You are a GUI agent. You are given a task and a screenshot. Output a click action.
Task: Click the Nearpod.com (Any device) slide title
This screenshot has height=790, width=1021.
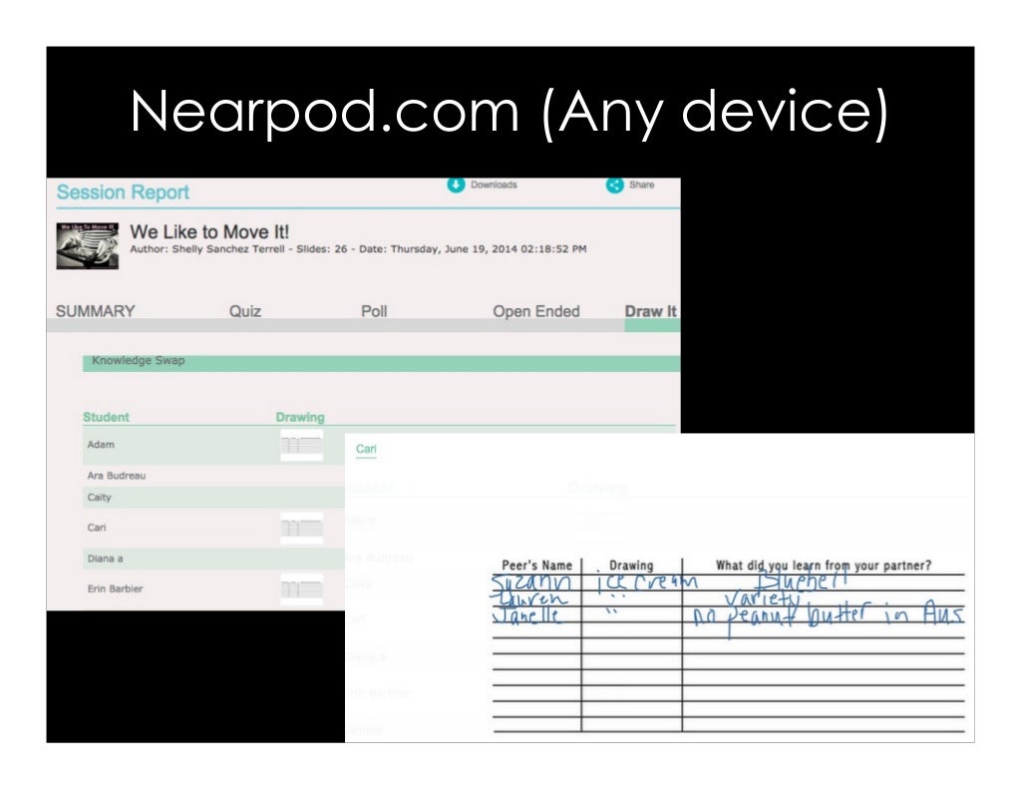[x=510, y=112]
